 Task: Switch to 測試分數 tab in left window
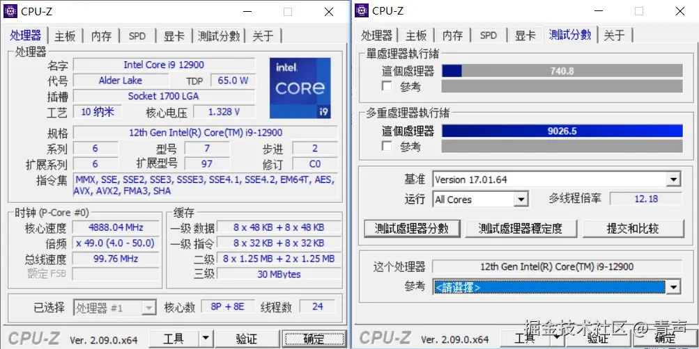219,36
